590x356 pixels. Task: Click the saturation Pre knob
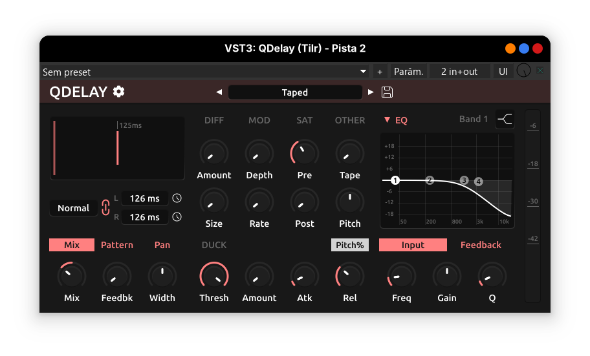(x=305, y=154)
